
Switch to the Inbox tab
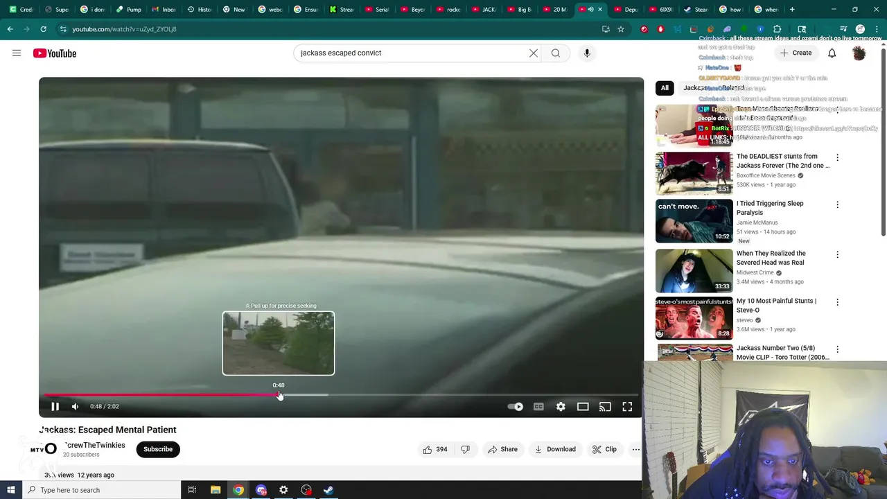coord(164,10)
